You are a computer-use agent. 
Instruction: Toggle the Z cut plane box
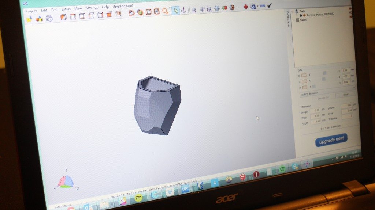coord(305,87)
